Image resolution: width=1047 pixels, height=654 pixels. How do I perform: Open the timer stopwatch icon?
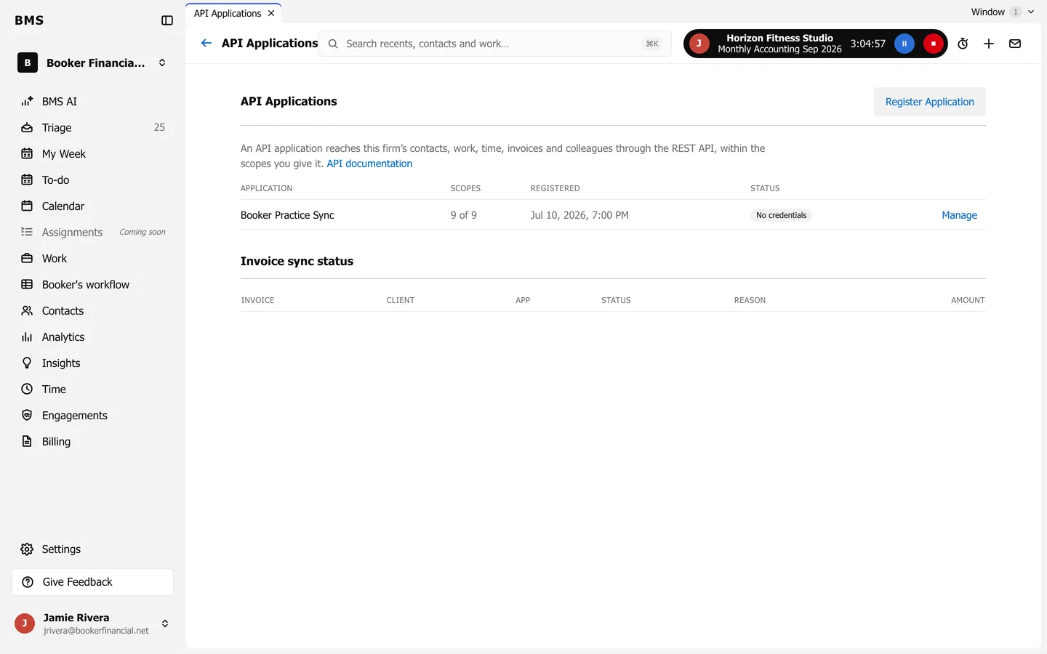(963, 44)
